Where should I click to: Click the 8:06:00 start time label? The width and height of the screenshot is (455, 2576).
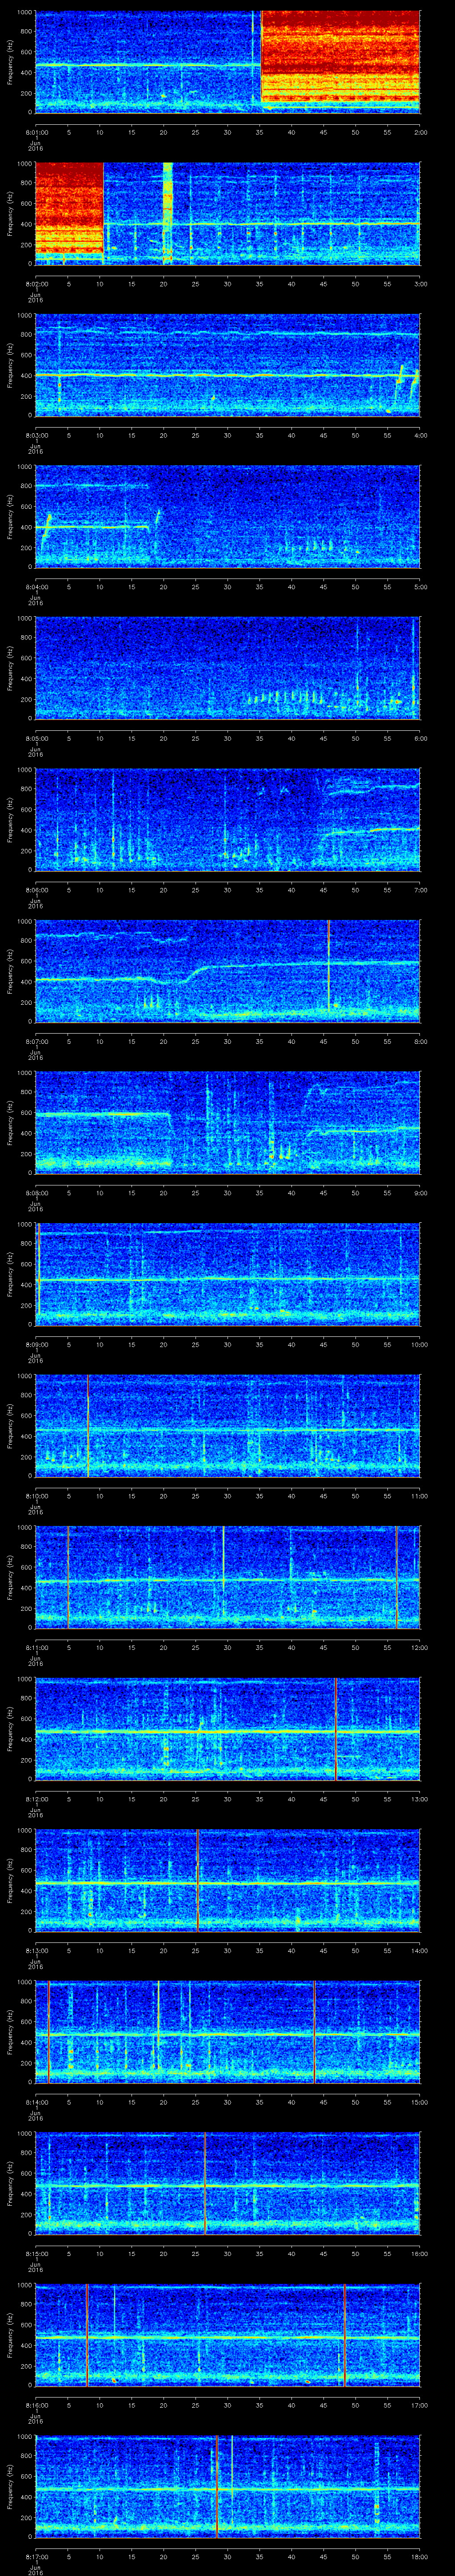(36, 890)
